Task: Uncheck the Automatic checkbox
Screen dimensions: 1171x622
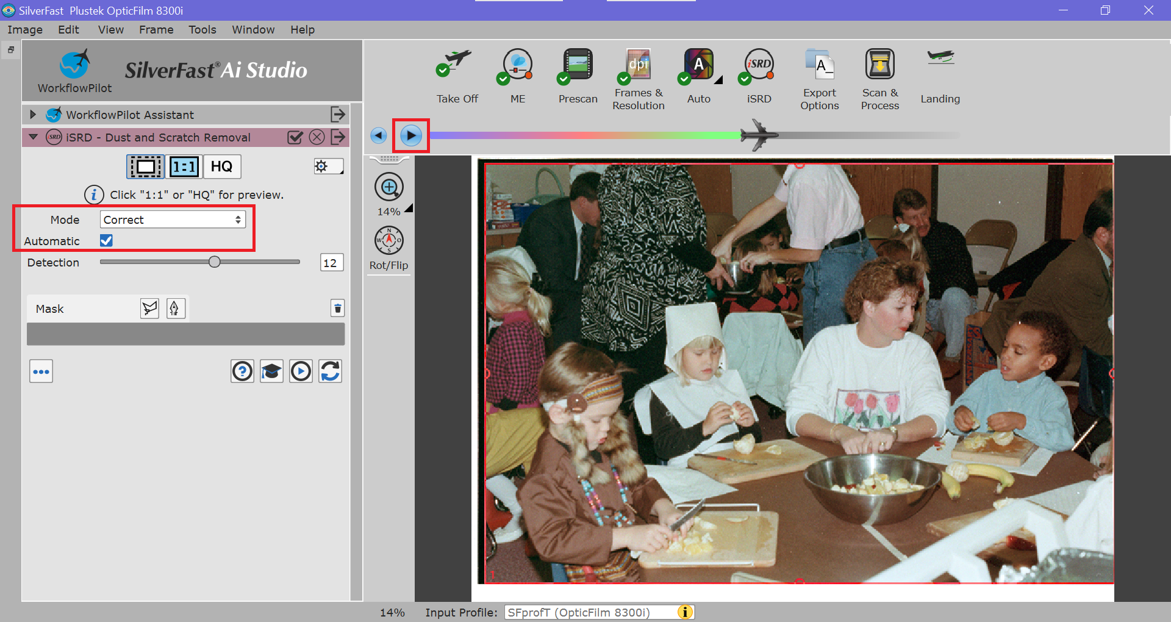Action: 106,240
